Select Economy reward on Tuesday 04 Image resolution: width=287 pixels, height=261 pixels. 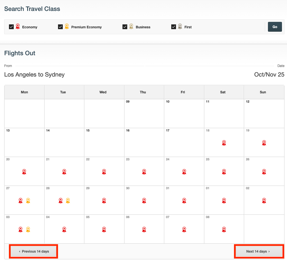coord(64,230)
